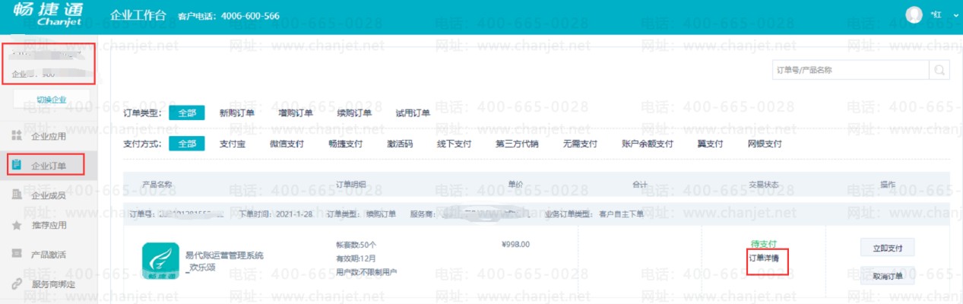The height and width of the screenshot is (304, 963).
Task: Click the 帐套数:50个 detail text
Action: pyautogui.click(x=356, y=245)
